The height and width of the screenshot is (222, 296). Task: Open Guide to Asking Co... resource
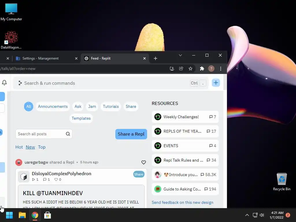(185, 189)
